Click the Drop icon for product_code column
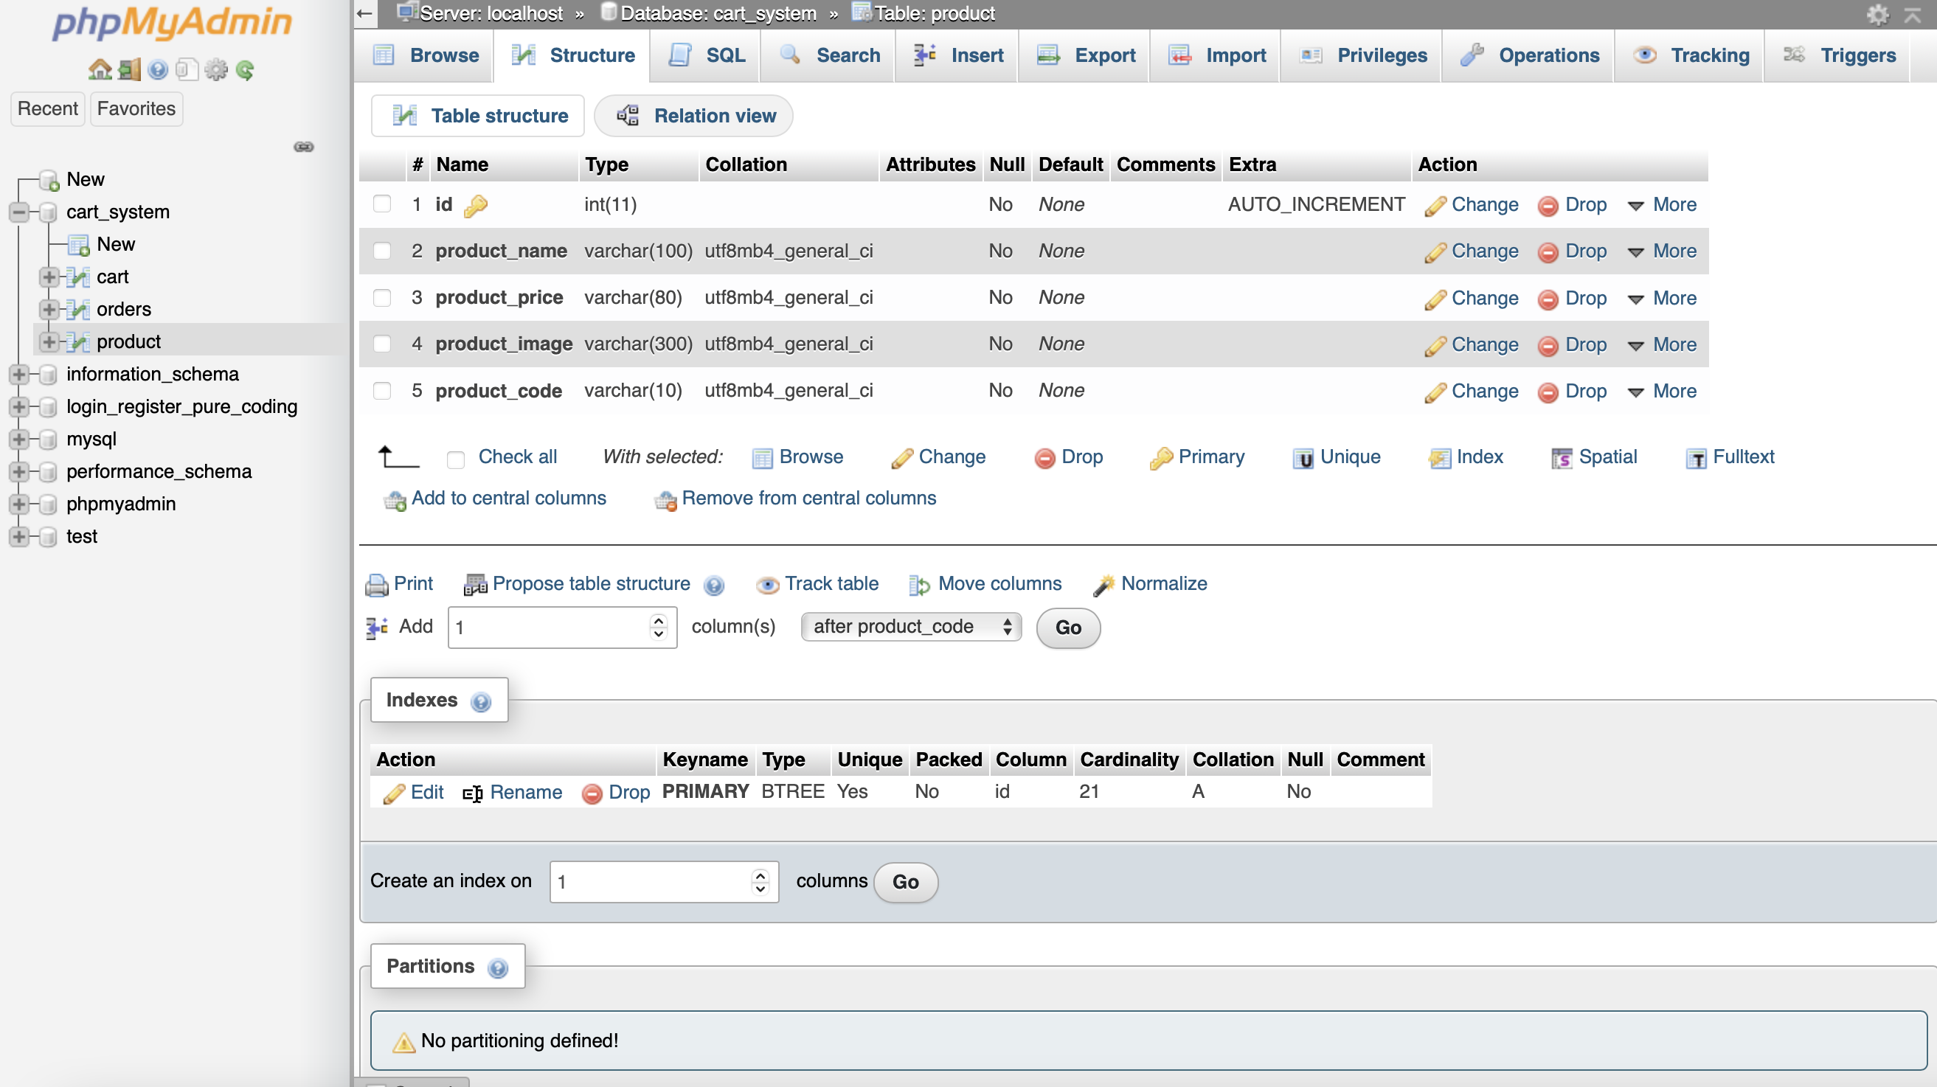This screenshot has height=1087, width=1937. pyautogui.click(x=1548, y=392)
